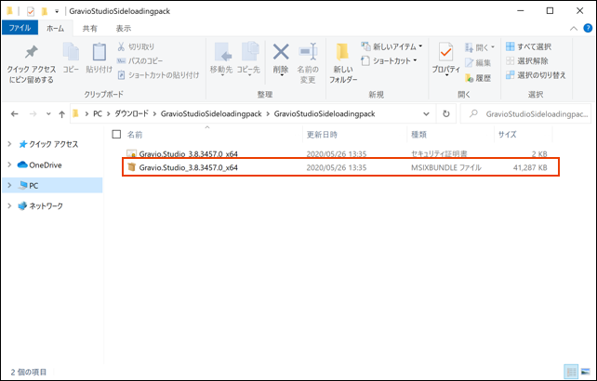Switch to the View ribbon tab

click(x=124, y=28)
